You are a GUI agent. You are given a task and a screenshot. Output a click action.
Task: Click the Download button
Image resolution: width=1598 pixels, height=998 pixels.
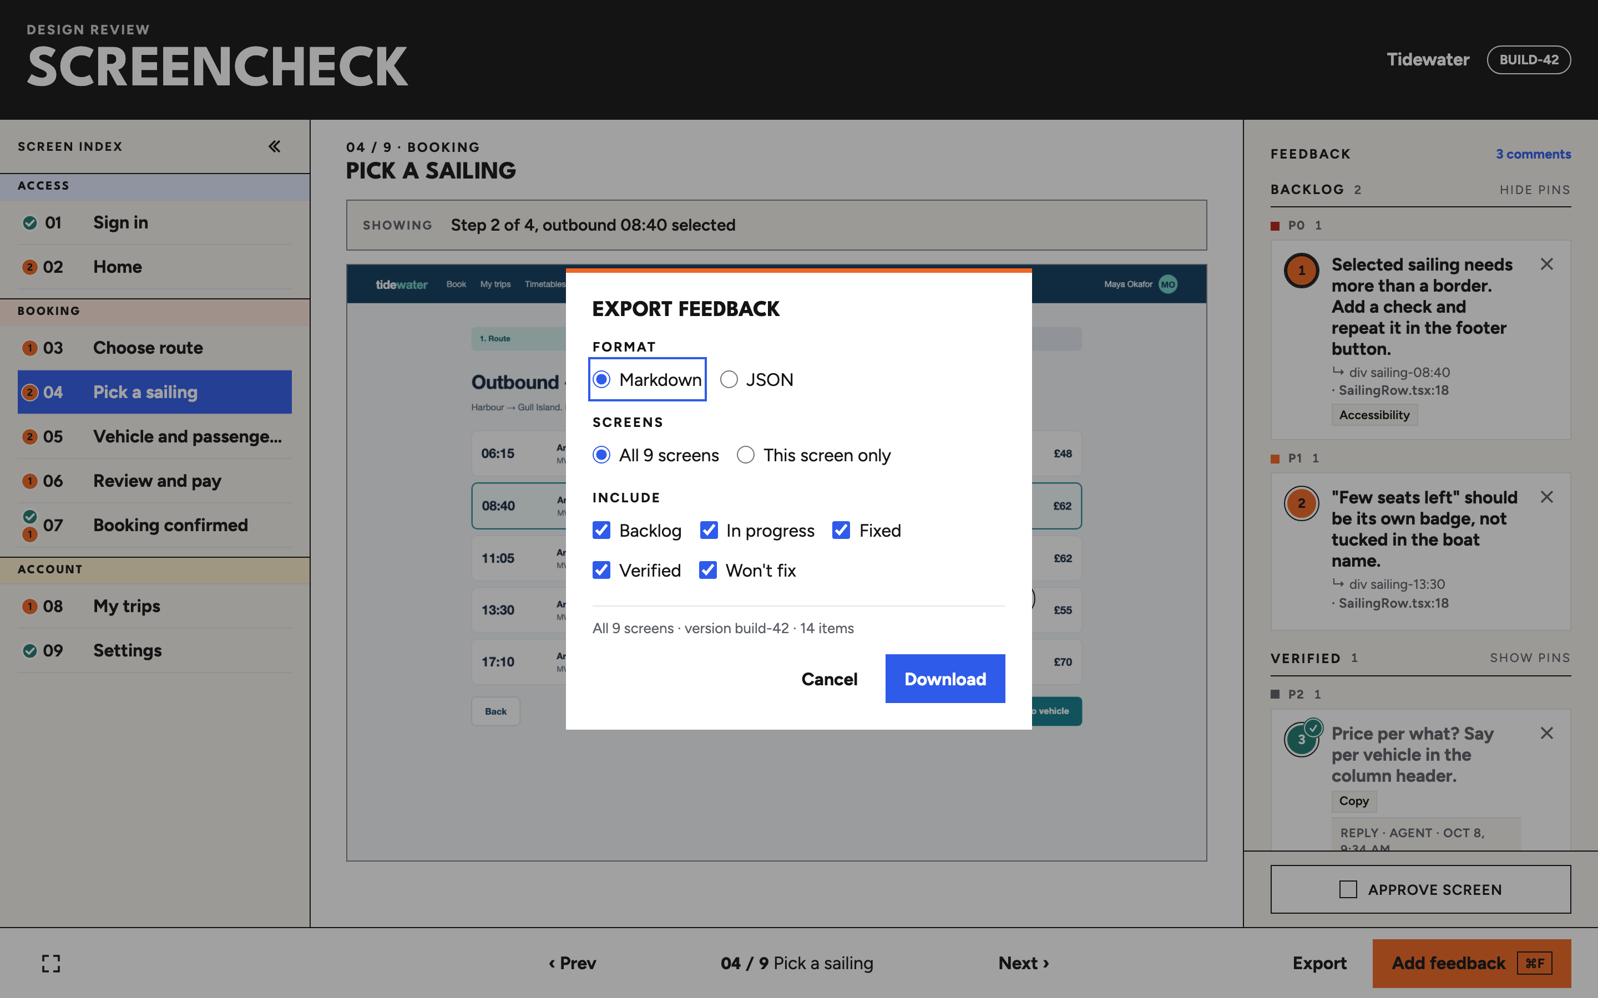tap(945, 679)
